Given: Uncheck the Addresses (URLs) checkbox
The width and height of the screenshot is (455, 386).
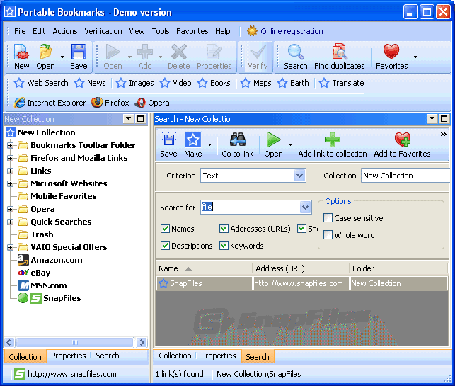Looking at the screenshot, I should (224, 229).
